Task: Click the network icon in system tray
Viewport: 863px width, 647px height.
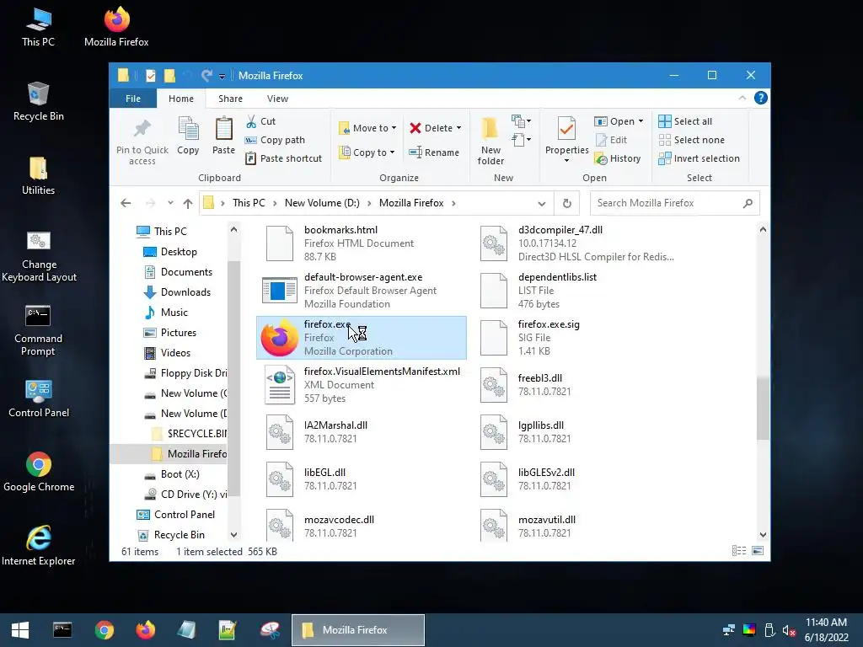Action: [x=729, y=630]
